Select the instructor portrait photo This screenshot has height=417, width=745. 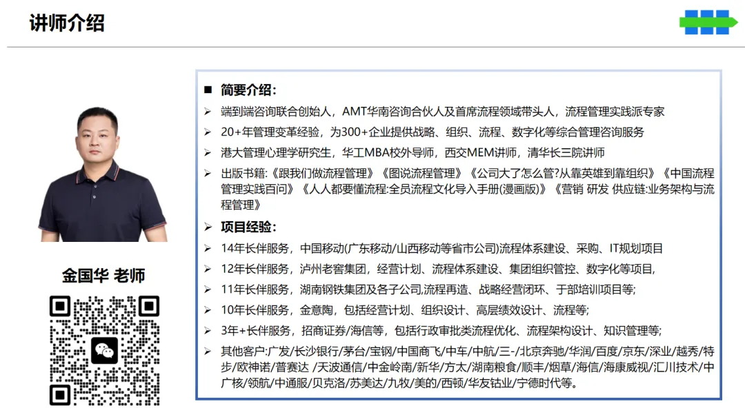pyautogui.click(x=103, y=174)
